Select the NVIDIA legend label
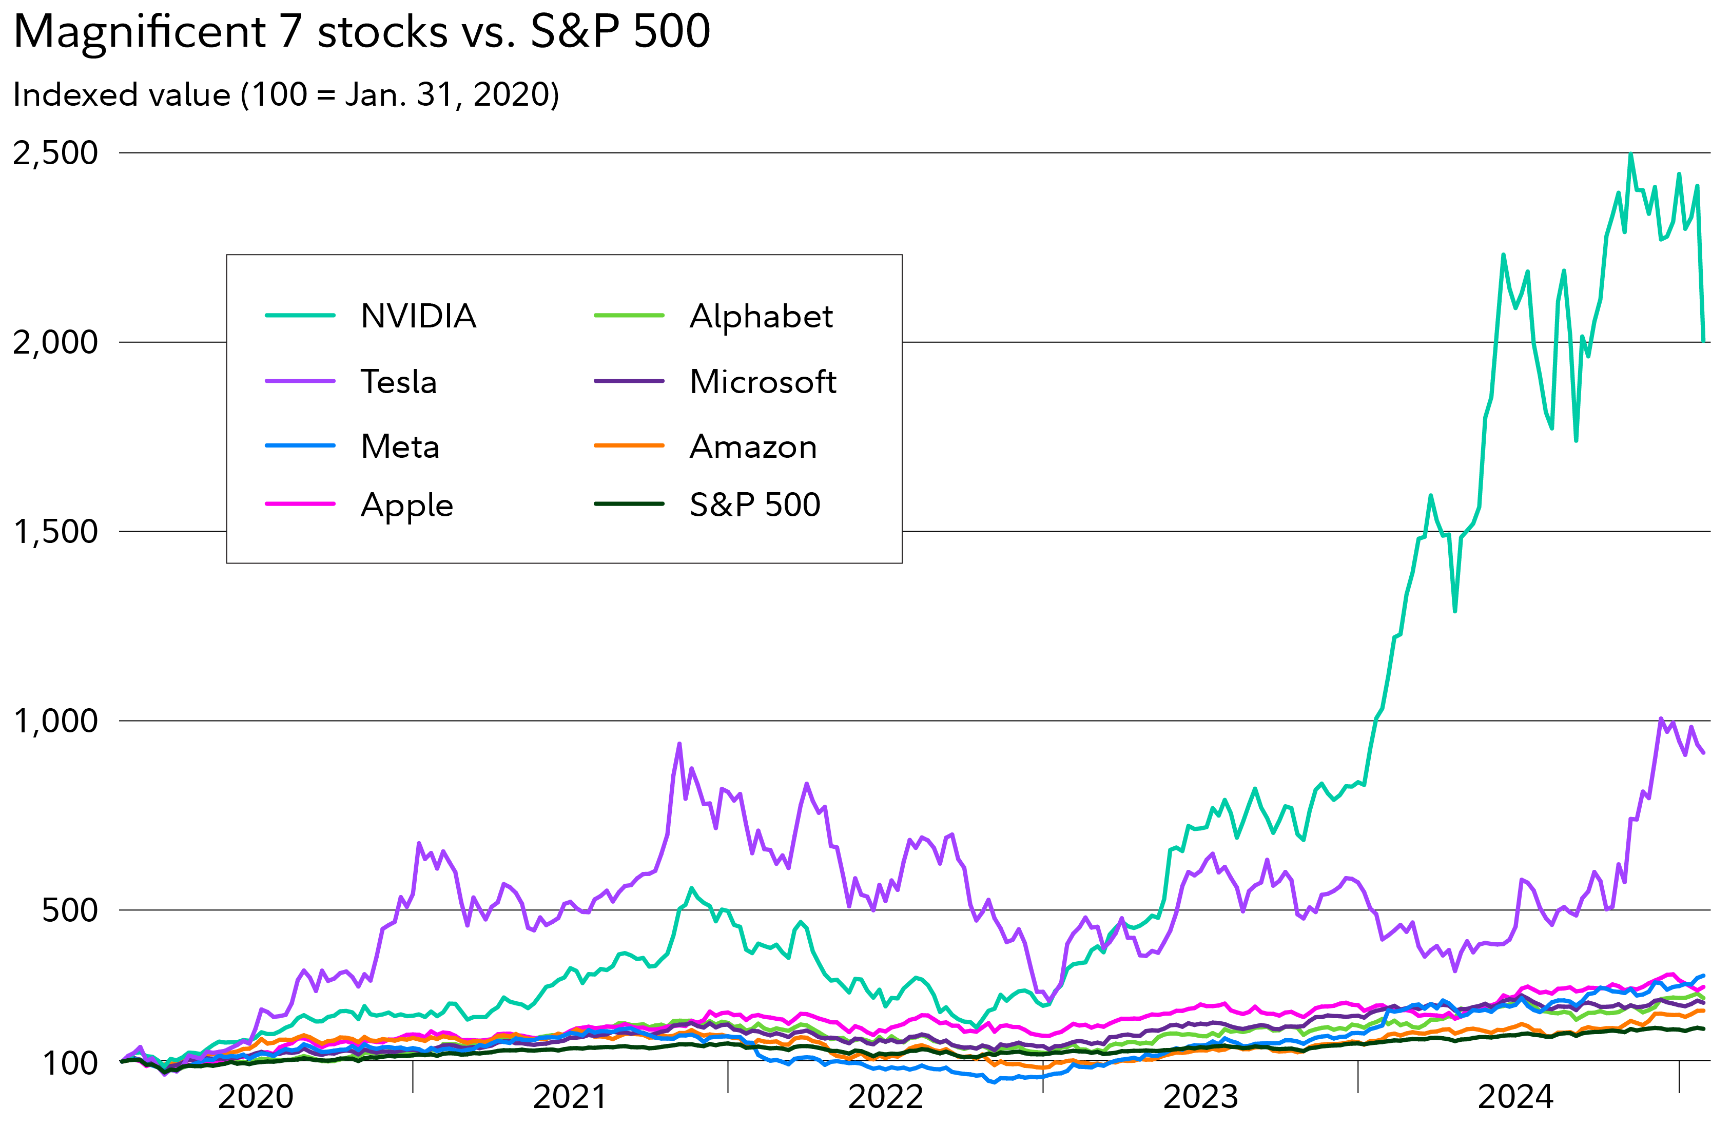The height and width of the screenshot is (1127, 1711). (x=418, y=316)
